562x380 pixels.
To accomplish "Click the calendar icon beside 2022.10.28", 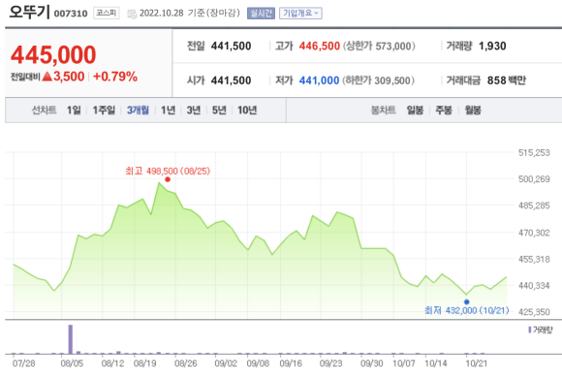I will pyautogui.click(x=132, y=14).
